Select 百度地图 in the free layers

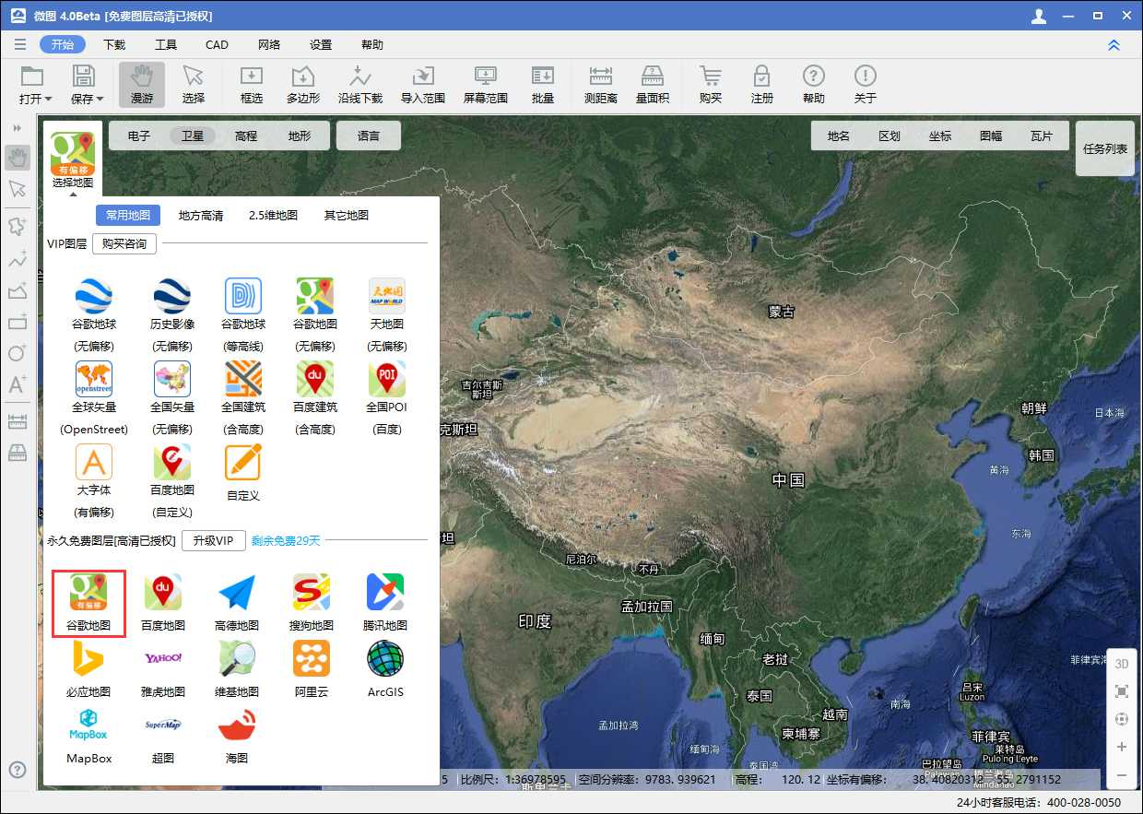[163, 603]
